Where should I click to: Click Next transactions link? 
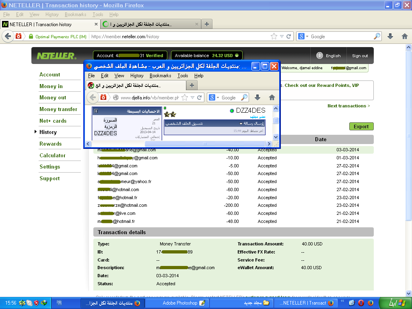[348, 106]
